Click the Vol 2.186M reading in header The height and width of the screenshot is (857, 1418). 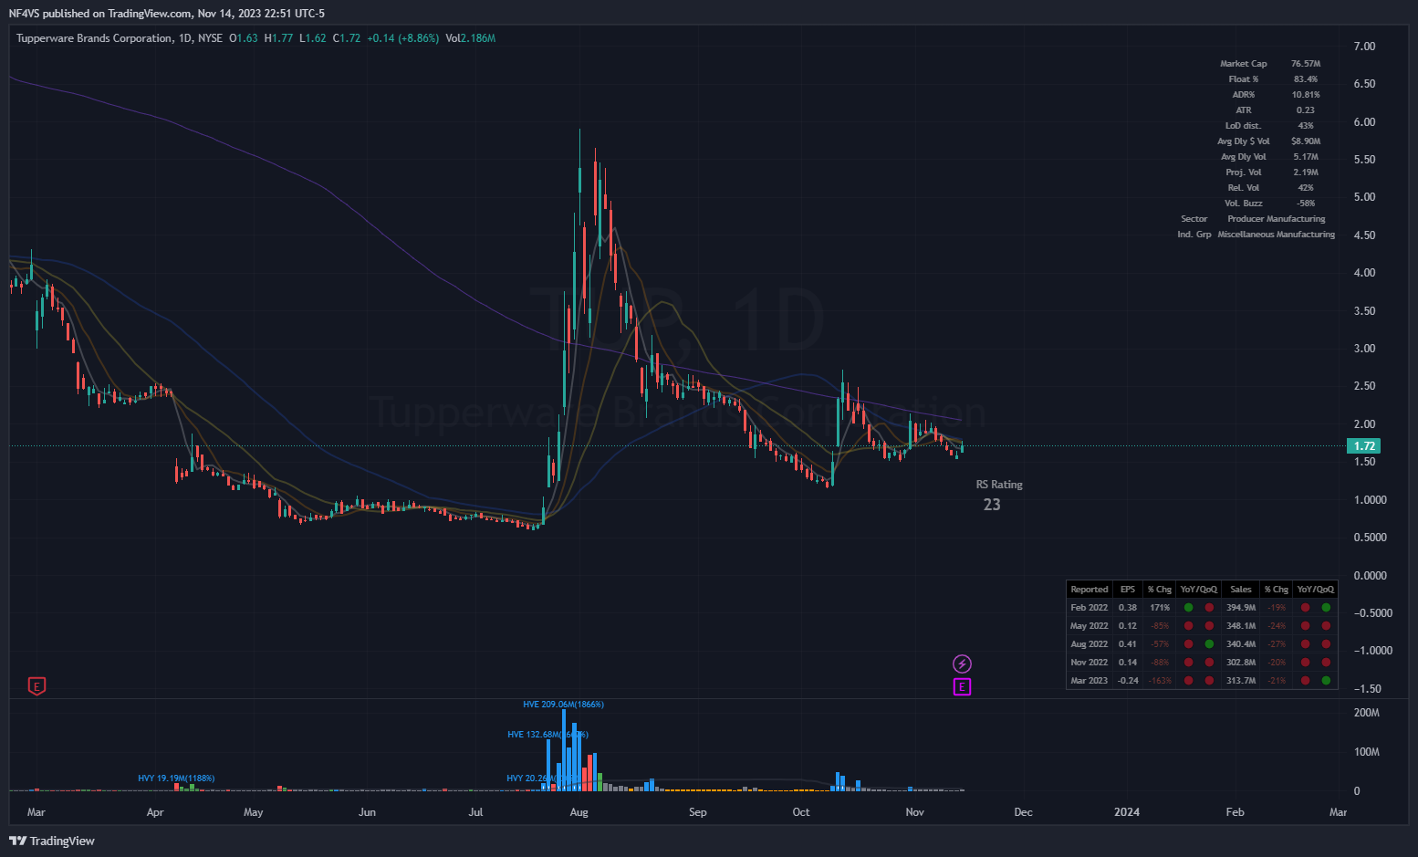click(x=471, y=38)
